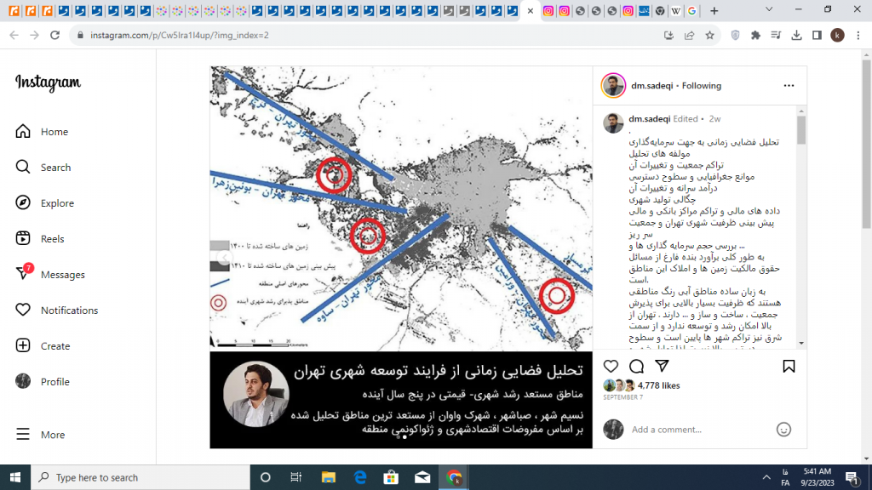Open the emoji picker in the comment box
This screenshot has height=490, width=872.
click(784, 430)
